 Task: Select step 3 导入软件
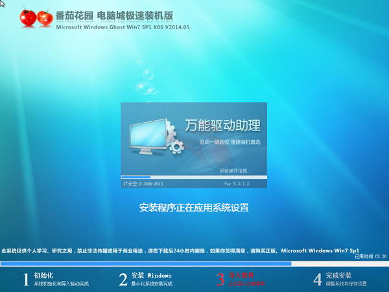241,279
